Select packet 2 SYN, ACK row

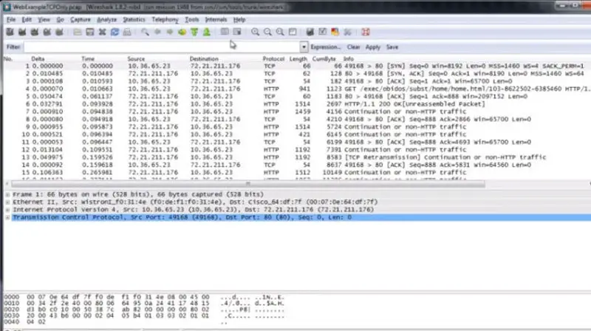(x=297, y=73)
